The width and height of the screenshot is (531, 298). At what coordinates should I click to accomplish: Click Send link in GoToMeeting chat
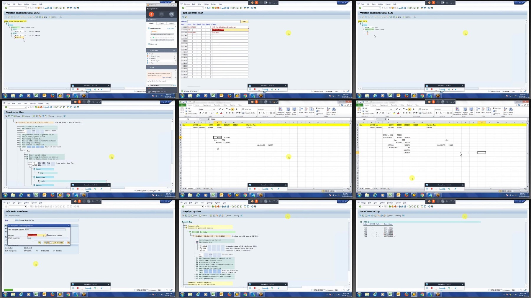pyautogui.click(x=174, y=85)
